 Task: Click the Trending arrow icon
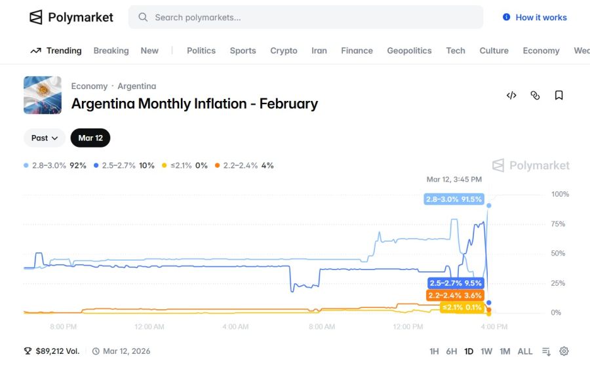click(35, 50)
